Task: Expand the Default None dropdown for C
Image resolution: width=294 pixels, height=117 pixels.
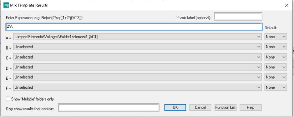Action: click(x=276, y=57)
